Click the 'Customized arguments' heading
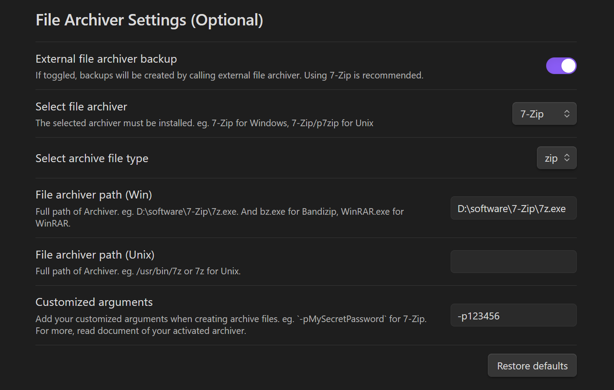The image size is (614, 390). (94, 302)
